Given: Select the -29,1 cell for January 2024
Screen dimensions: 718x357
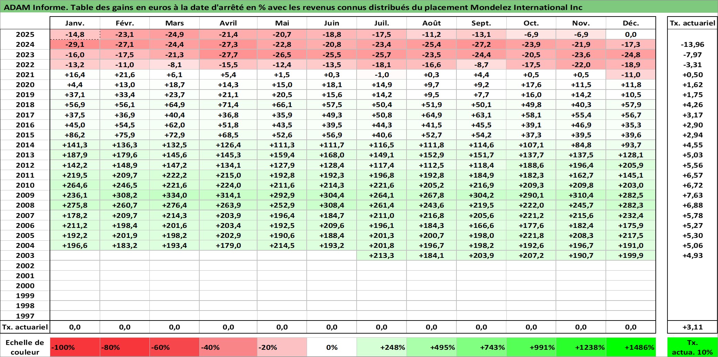Looking at the screenshot, I should 75,44.
